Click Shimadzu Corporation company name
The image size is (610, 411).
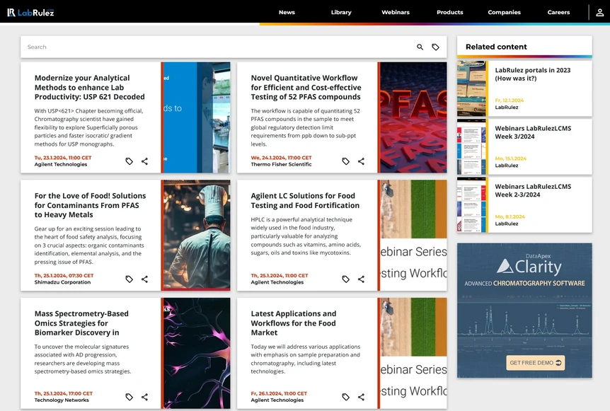click(x=62, y=282)
